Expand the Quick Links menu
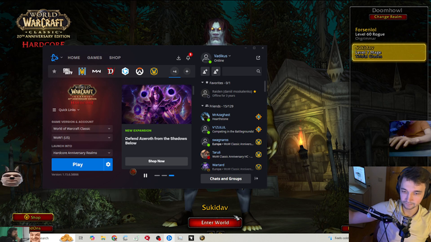Image resolution: width=431 pixels, height=242 pixels. pyautogui.click(x=66, y=110)
